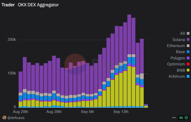
Task: Toggle the Polygon series label
Action: pyautogui.click(x=178, y=58)
